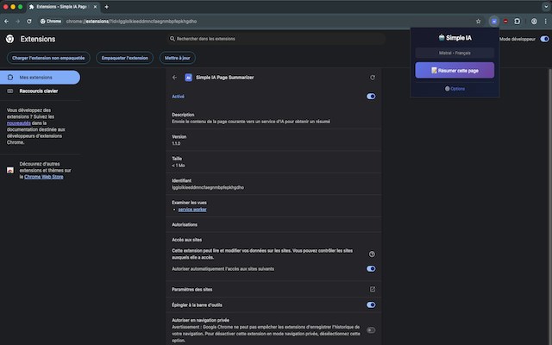
Task: Click the Simple IA extension icon in toolbar
Action: (494, 21)
